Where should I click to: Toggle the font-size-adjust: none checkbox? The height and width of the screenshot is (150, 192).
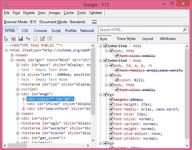(111, 134)
